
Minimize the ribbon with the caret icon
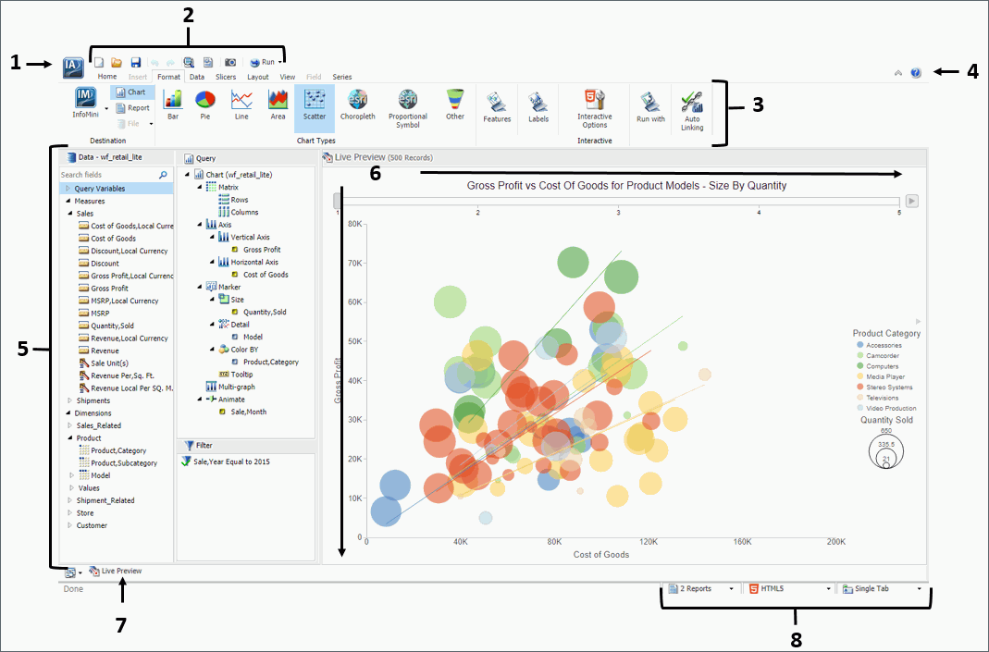coord(898,73)
